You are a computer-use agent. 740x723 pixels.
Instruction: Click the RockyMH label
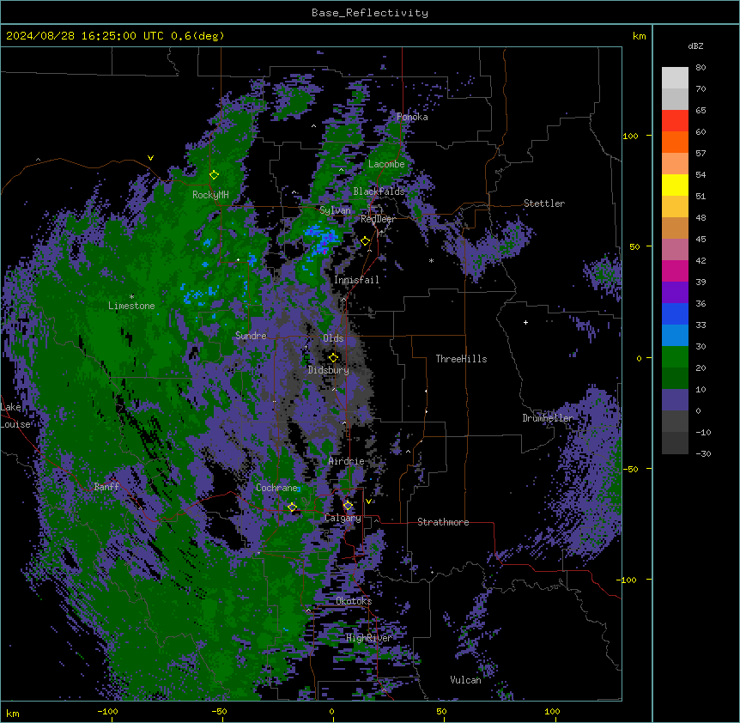(210, 195)
